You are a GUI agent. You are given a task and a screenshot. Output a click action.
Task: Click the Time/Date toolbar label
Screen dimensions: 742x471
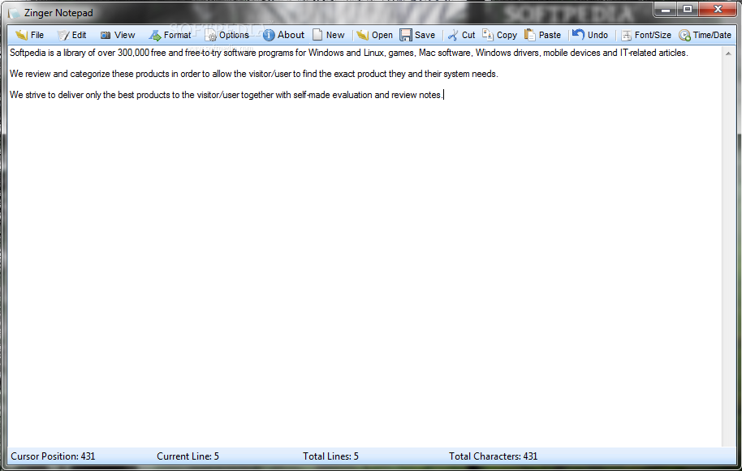(712, 35)
